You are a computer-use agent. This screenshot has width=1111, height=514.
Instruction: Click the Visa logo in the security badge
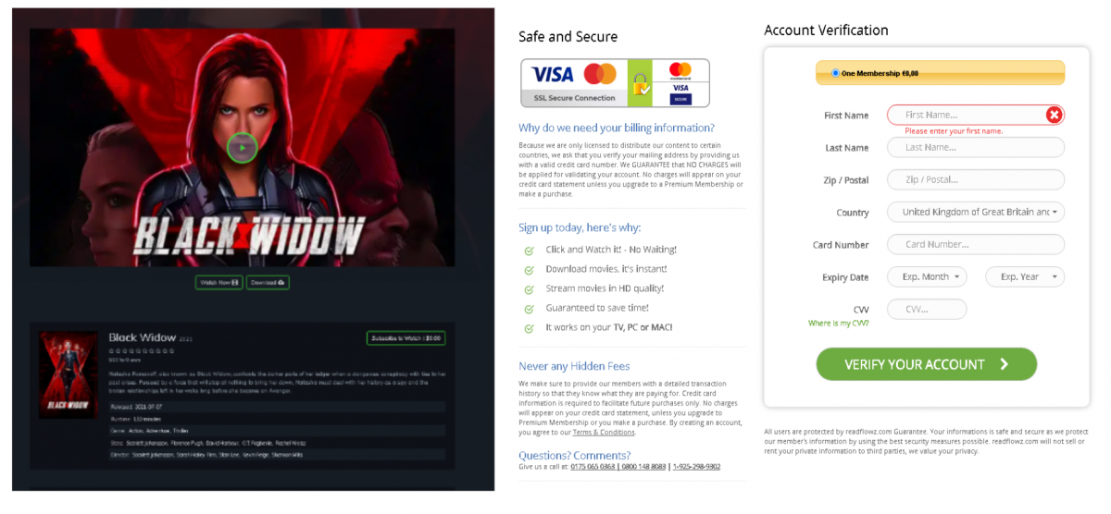(553, 74)
